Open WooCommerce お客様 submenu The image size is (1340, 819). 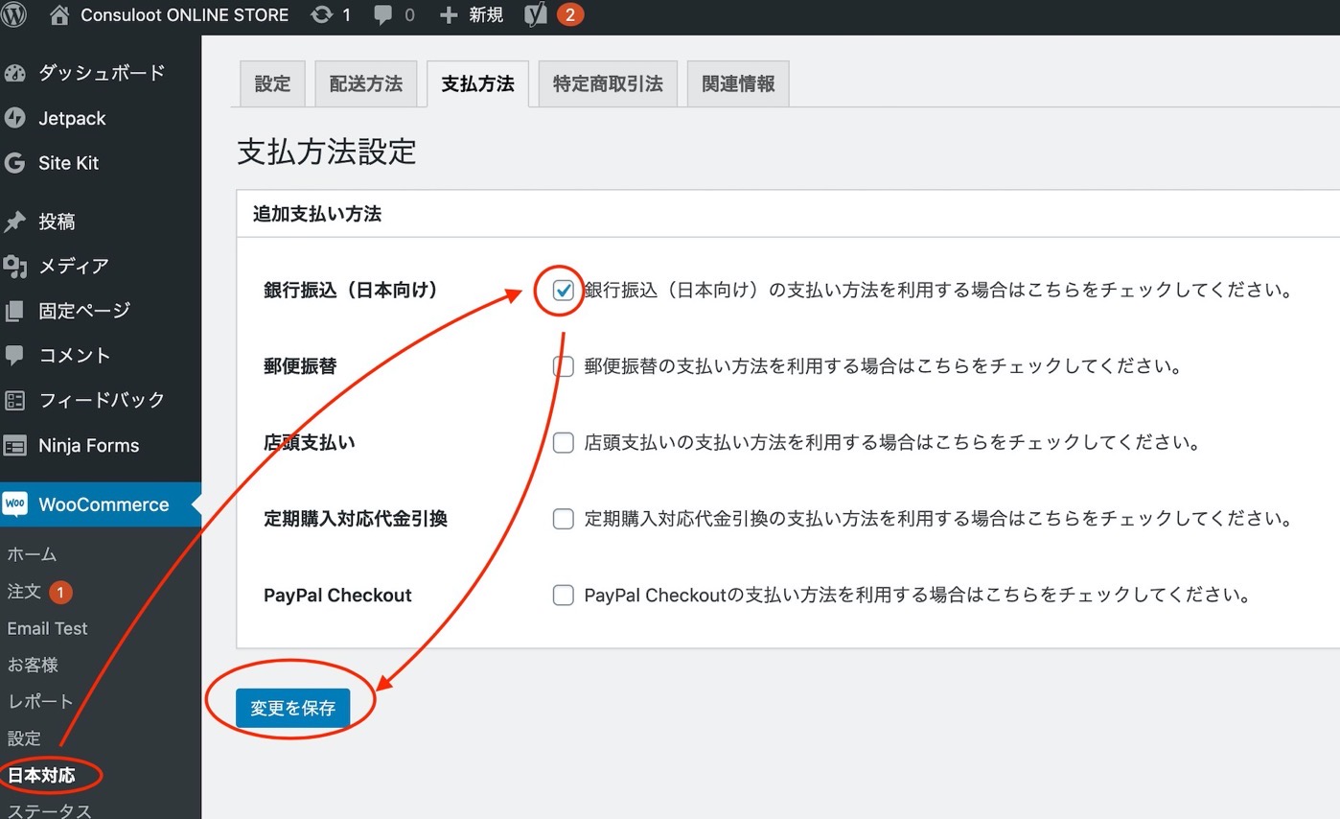pos(33,665)
